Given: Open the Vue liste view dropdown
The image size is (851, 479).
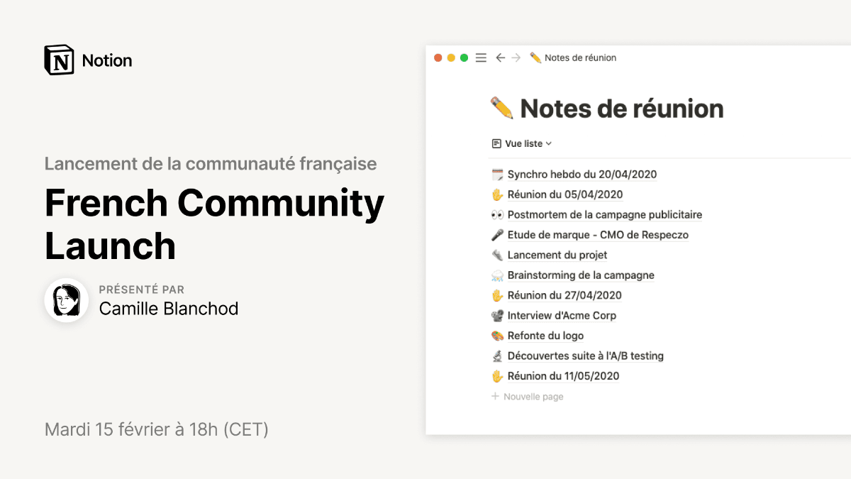Looking at the screenshot, I should (522, 143).
